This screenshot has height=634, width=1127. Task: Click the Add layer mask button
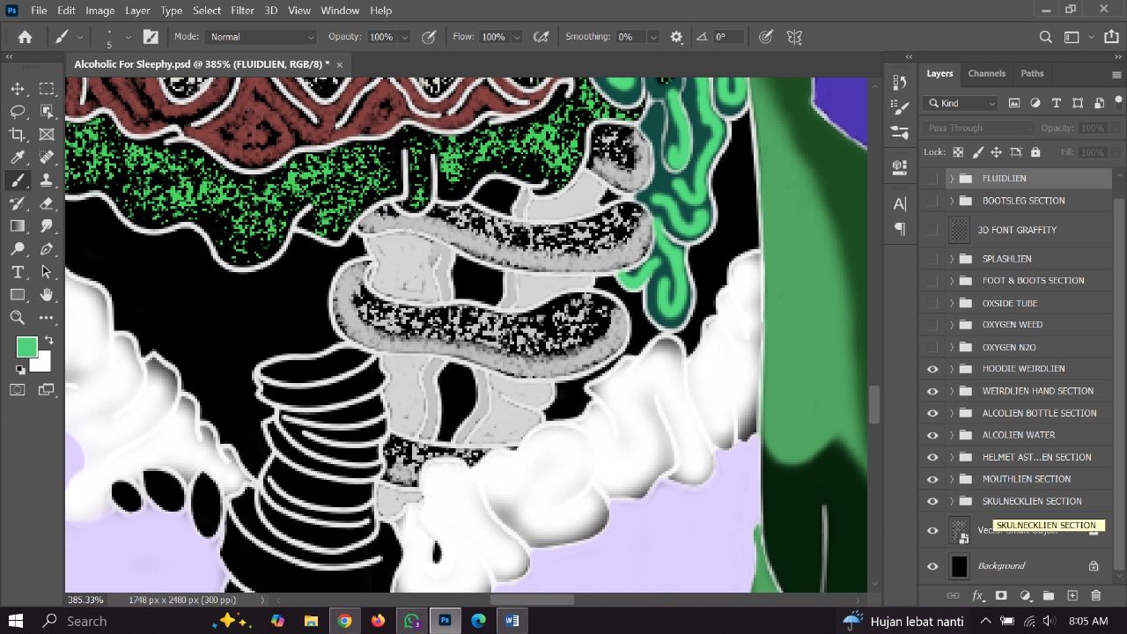tap(1001, 596)
